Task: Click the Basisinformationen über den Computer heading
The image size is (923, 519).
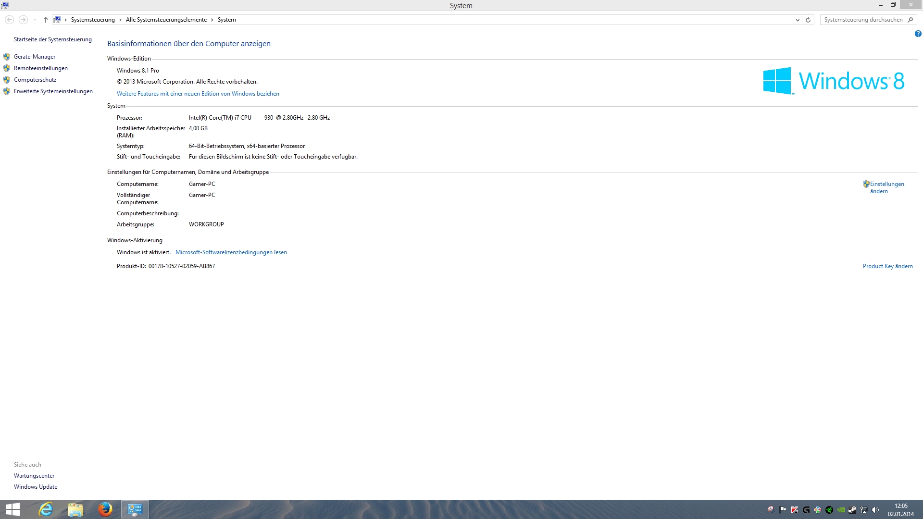Action: pyautogui.click(x=189, y=44)
